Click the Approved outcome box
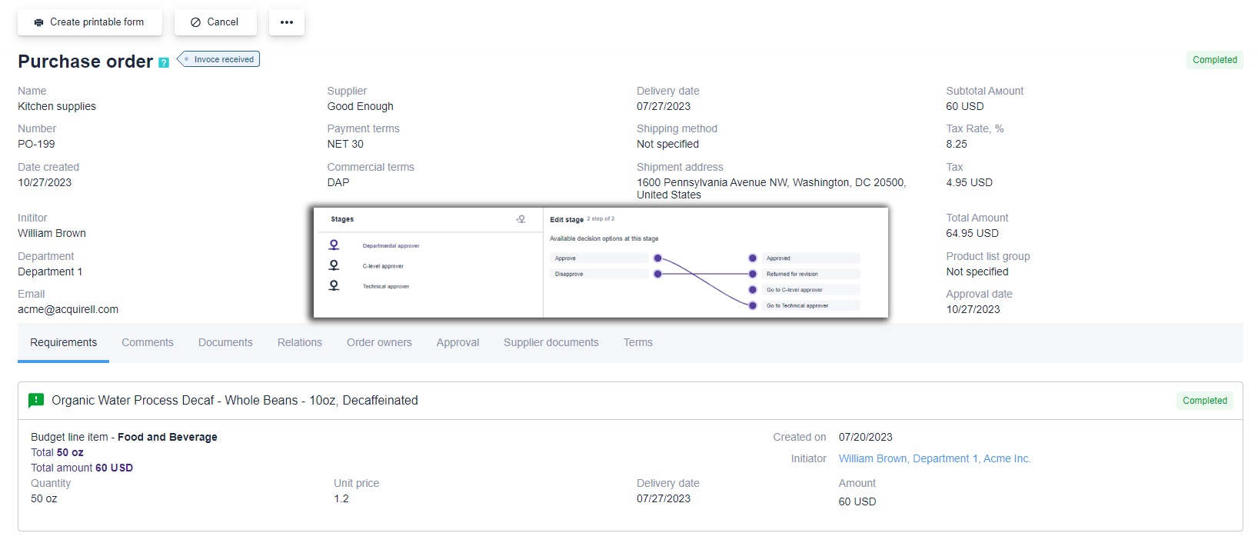This screenshot has width=1258, height=553. coord(811,258)
